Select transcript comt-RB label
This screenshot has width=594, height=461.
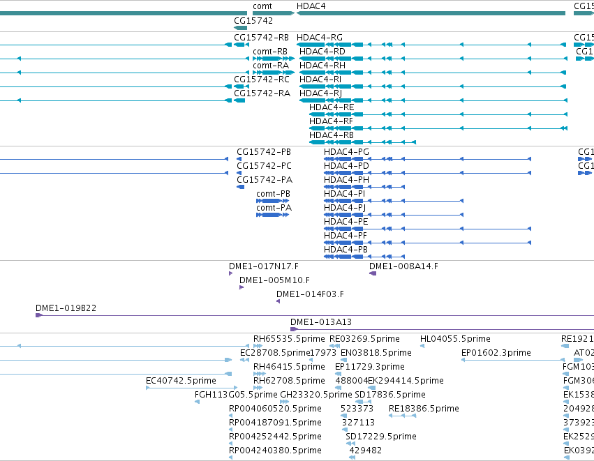(x=270, y=52)
